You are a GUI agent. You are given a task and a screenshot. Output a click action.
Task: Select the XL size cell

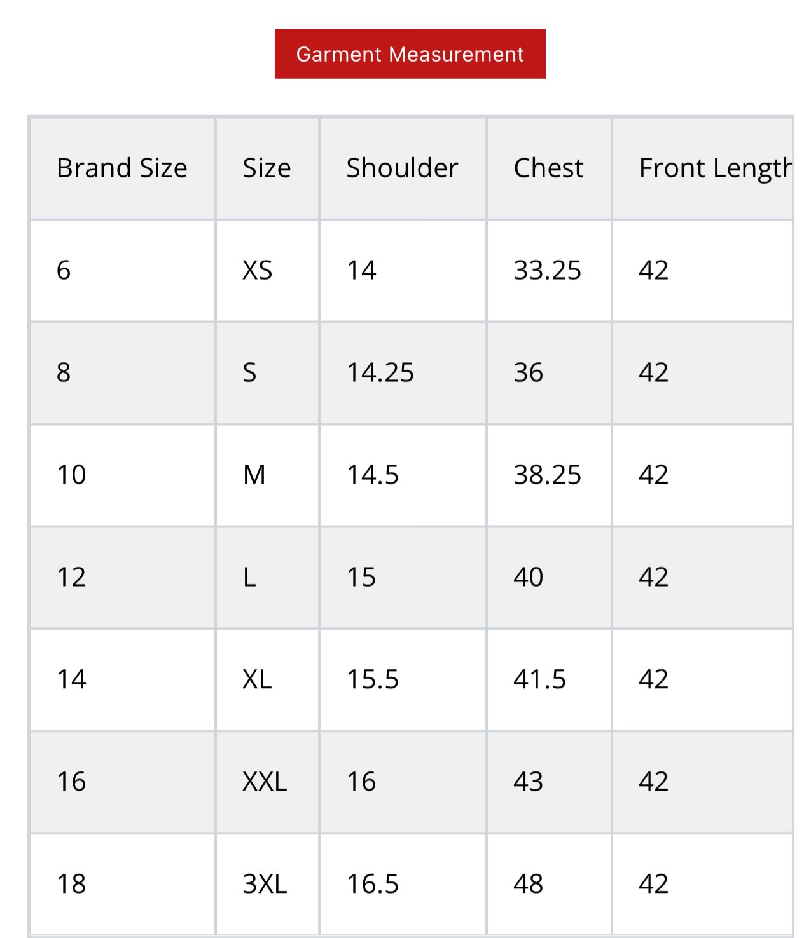257,680
